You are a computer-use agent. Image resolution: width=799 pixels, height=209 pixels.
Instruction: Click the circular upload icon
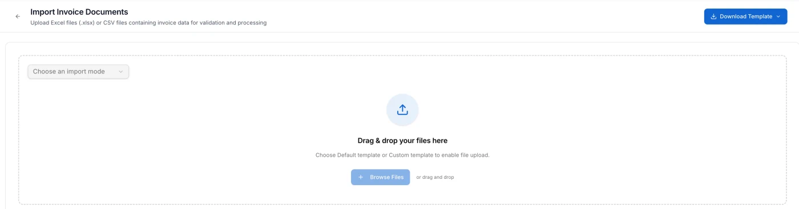coord(402,110)
